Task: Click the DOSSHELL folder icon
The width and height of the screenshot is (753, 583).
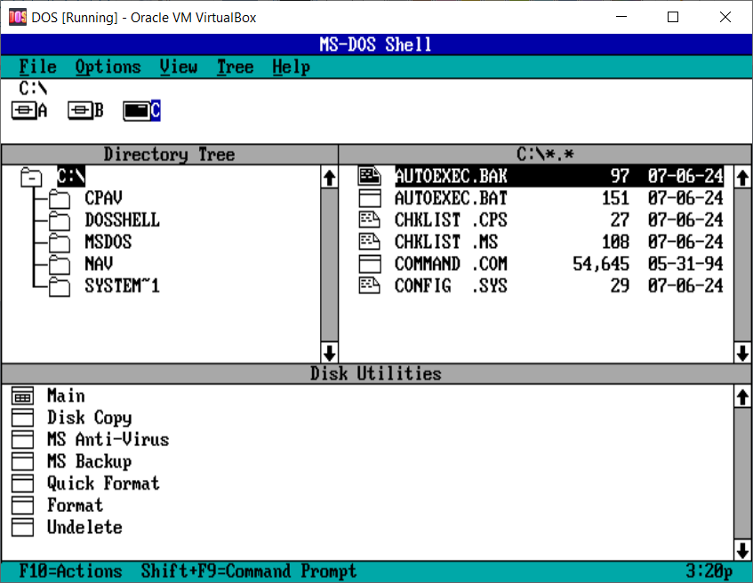Action: tap(60, 220)
